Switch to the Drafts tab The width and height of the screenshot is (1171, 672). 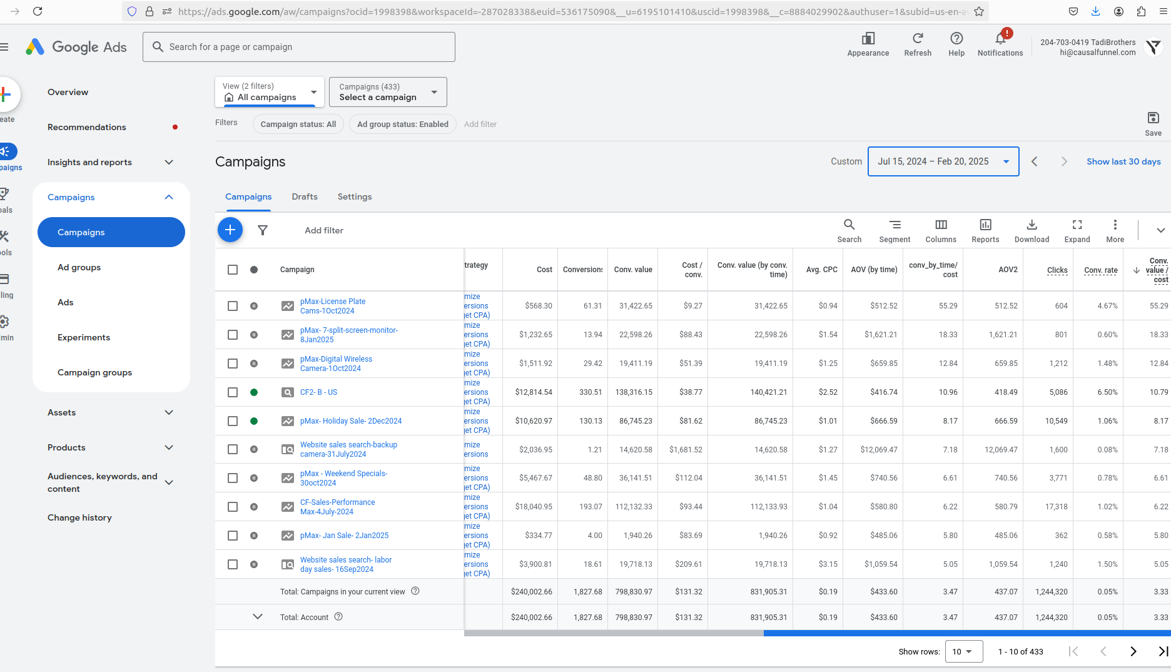305,196
